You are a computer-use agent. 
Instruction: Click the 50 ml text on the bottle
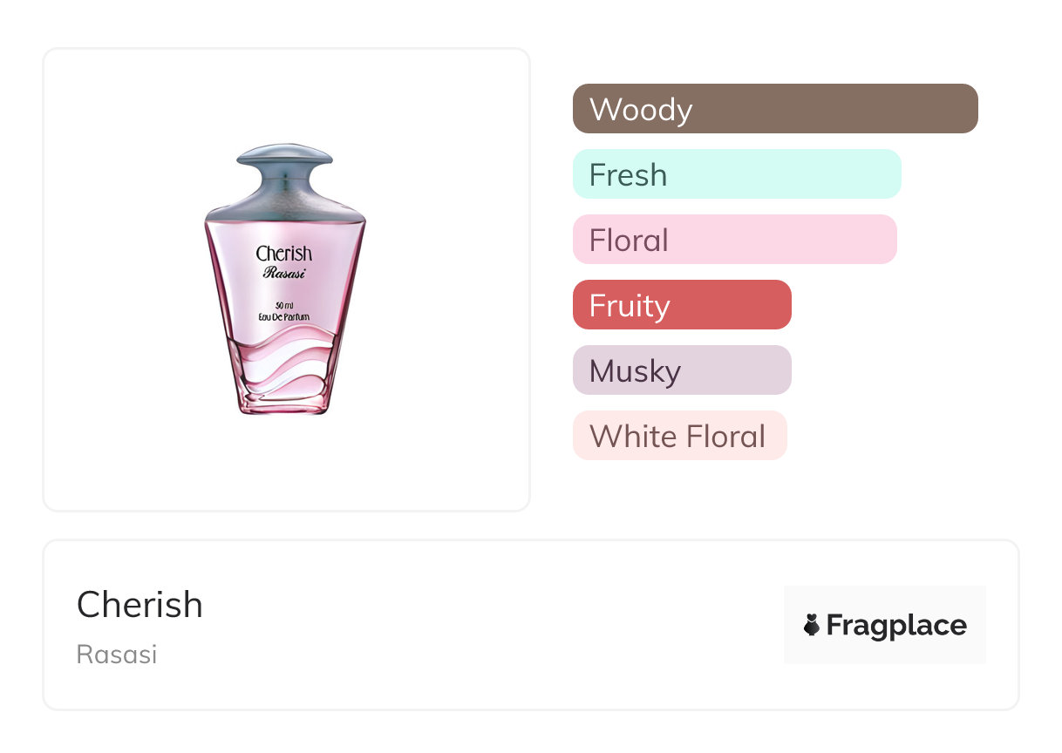(283, 305)
